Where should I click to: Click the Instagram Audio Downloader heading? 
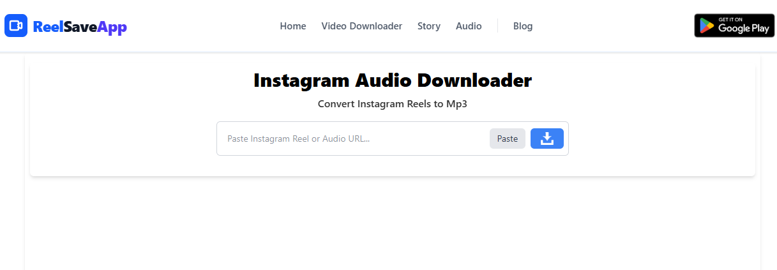click(393, 80)
